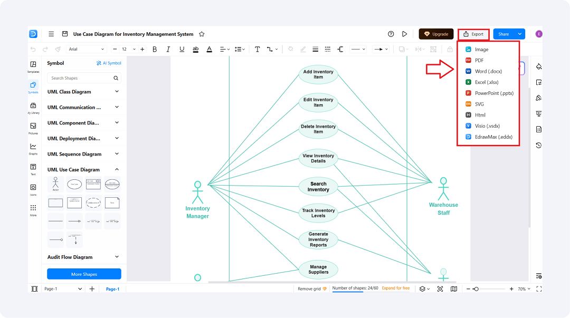This screenshot has width=570, height=318.
Task: Click Expand for free link
Action: [395, 288]
